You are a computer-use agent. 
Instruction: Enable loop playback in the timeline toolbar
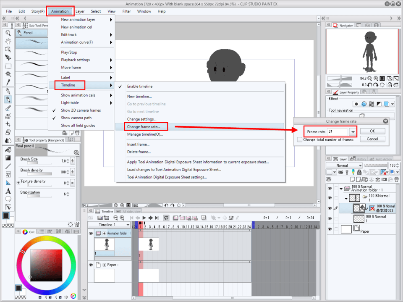pos(166,218)
